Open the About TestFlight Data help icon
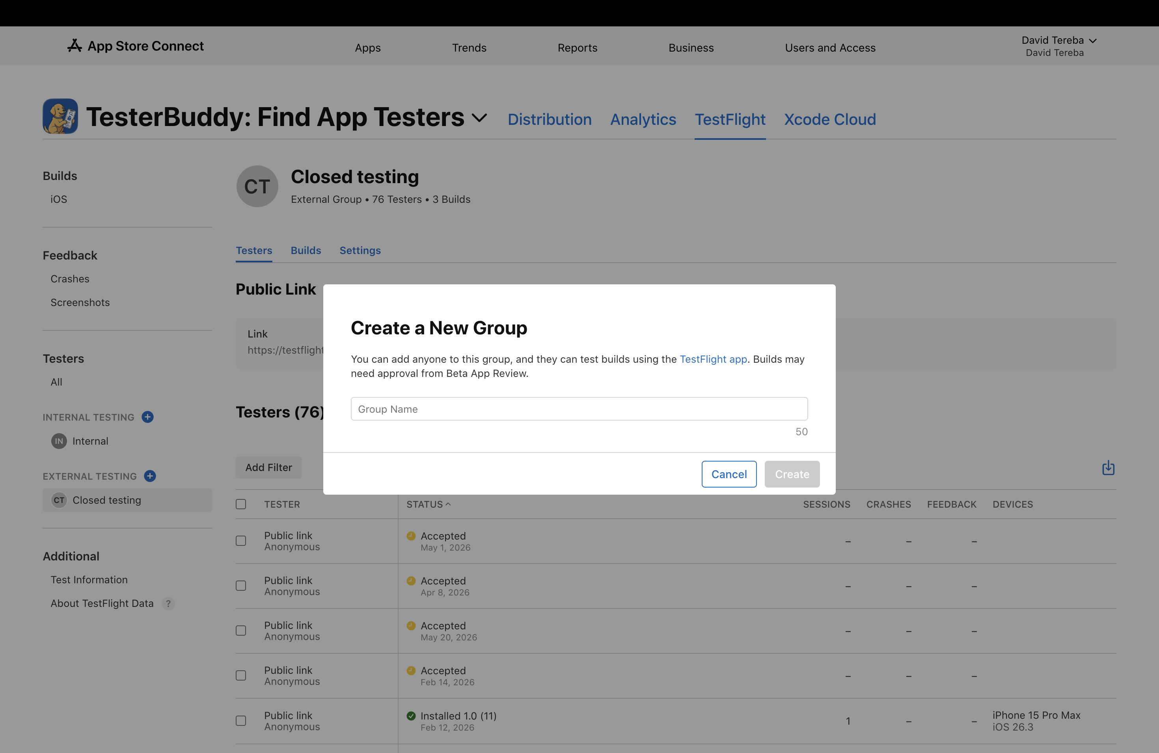Viewport: 1159px width, 753px height. (168, 604)
